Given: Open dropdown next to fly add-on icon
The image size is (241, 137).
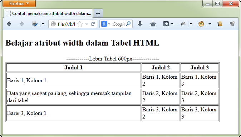Looking at the screenshot, I should point(191,24).
